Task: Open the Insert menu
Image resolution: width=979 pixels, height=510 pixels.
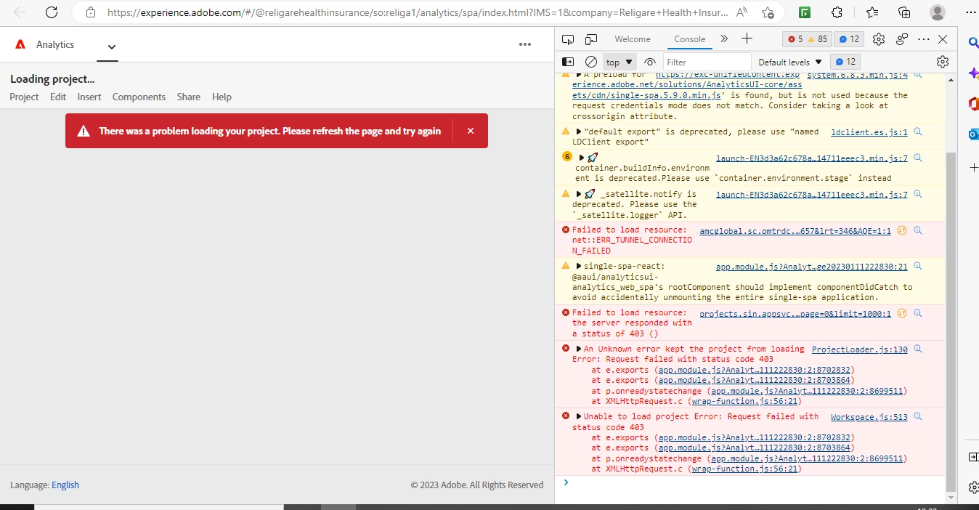Action: click(89, 97)
